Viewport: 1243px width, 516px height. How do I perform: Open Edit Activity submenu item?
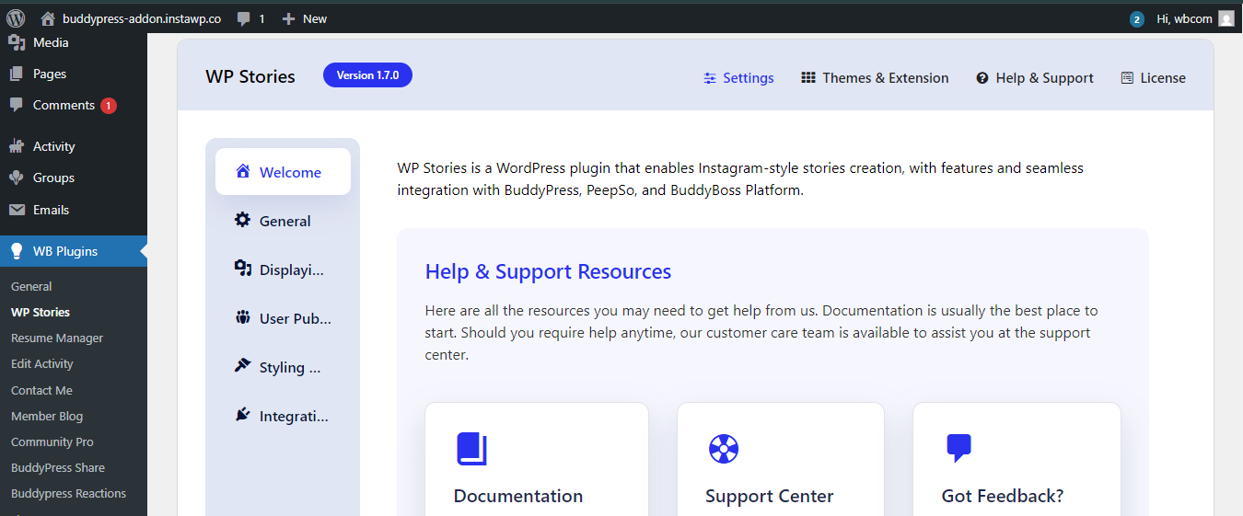(42, 363)
